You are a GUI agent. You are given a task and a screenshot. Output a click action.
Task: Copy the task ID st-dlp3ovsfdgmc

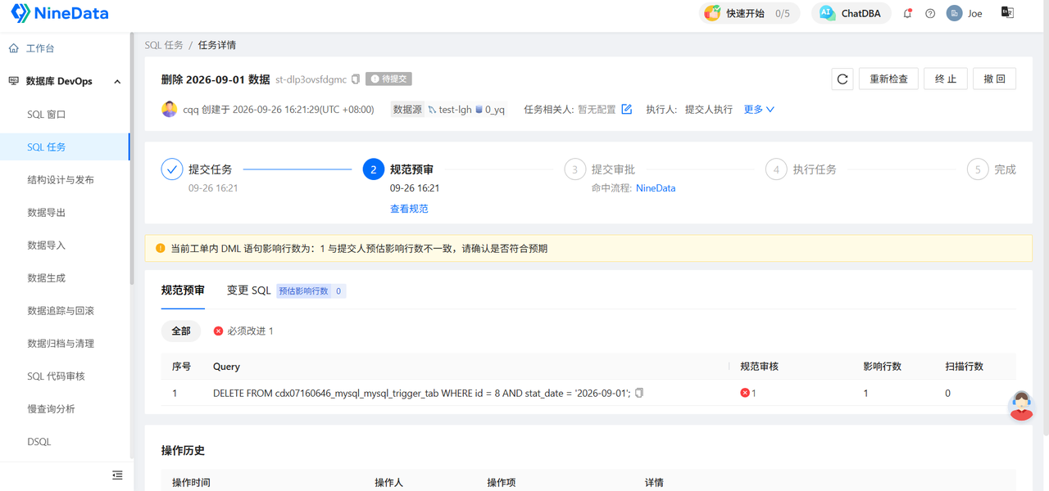tap(356, 79)
